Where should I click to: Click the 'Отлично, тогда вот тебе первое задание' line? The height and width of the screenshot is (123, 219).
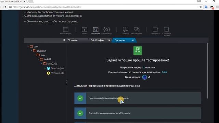pyautogui.click(x=51, y=21)
